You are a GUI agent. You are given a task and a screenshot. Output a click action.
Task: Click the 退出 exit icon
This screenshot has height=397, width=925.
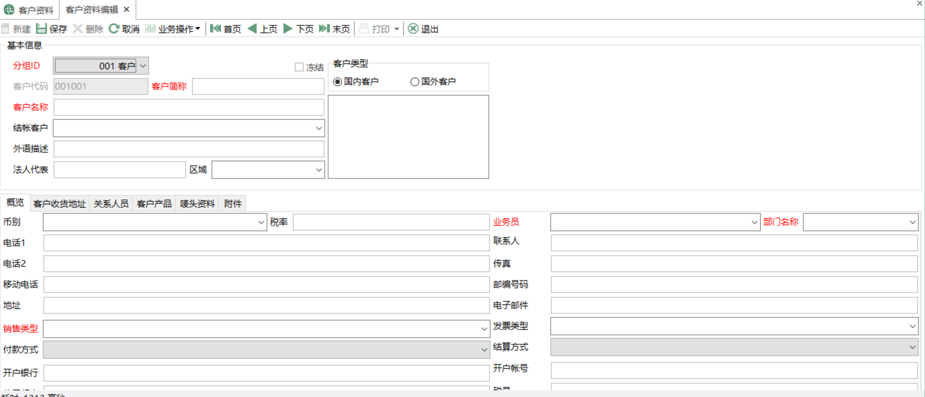[x=413, y=29]
